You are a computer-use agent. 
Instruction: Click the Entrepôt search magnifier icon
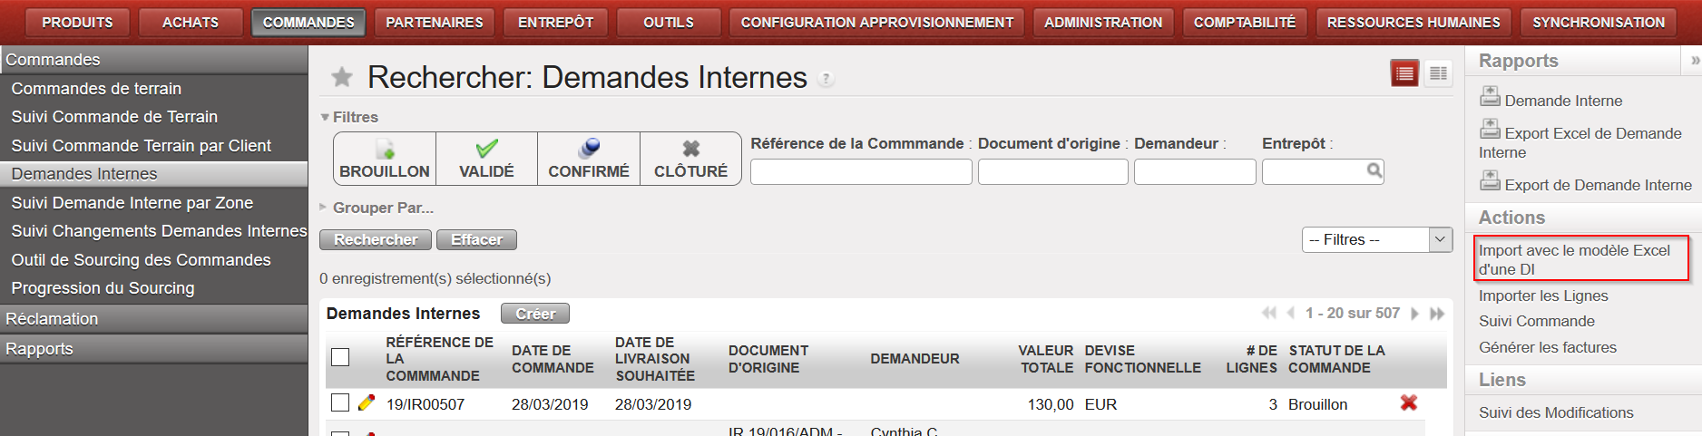[x=1374, y=170]
